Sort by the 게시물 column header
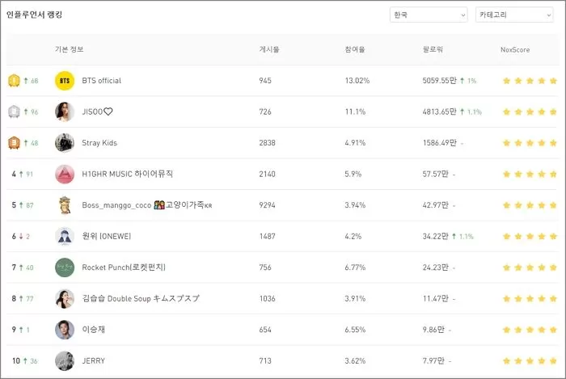The image size is (566, 379). (x=269, y=50)
